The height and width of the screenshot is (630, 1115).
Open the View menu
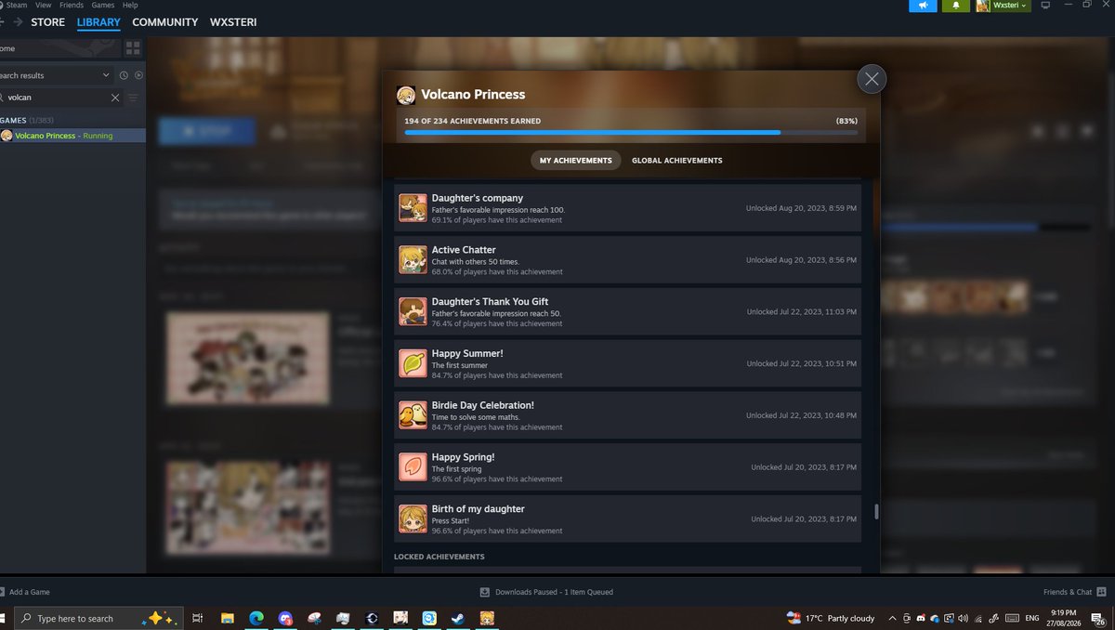point(43,5)
